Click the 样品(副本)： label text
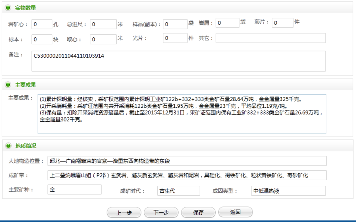This screenshot has width=356, height=224. pyautogui.click(x=147, y=25)
